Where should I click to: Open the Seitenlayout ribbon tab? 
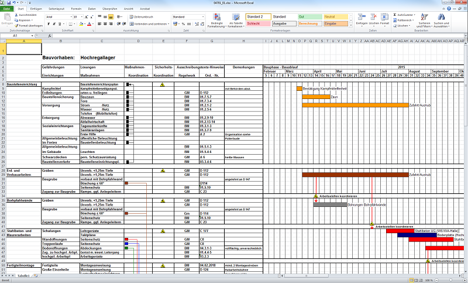57,9
